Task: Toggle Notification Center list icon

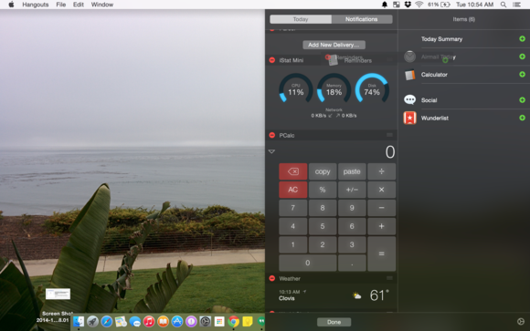Action: 516,5
